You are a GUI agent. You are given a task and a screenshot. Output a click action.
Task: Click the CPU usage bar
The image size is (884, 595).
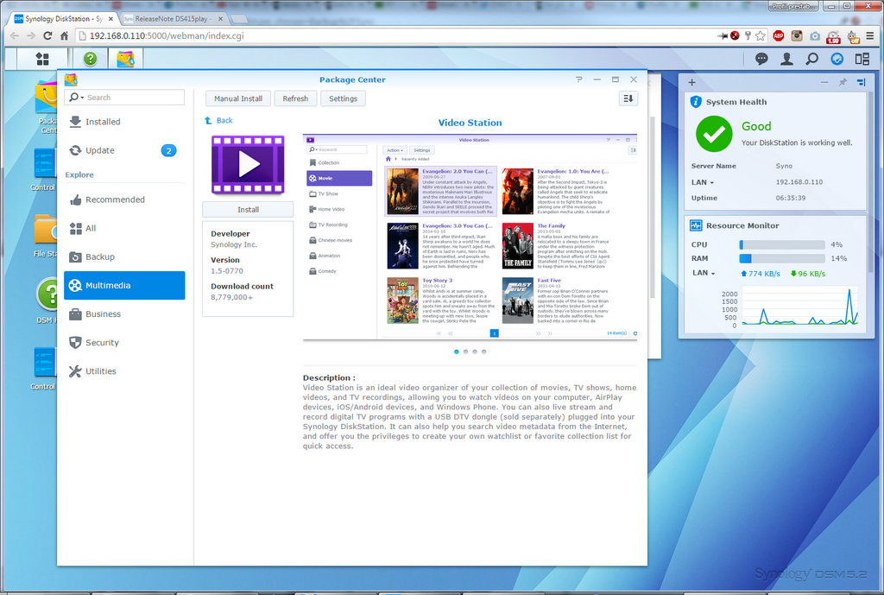(x=782, y=244)
